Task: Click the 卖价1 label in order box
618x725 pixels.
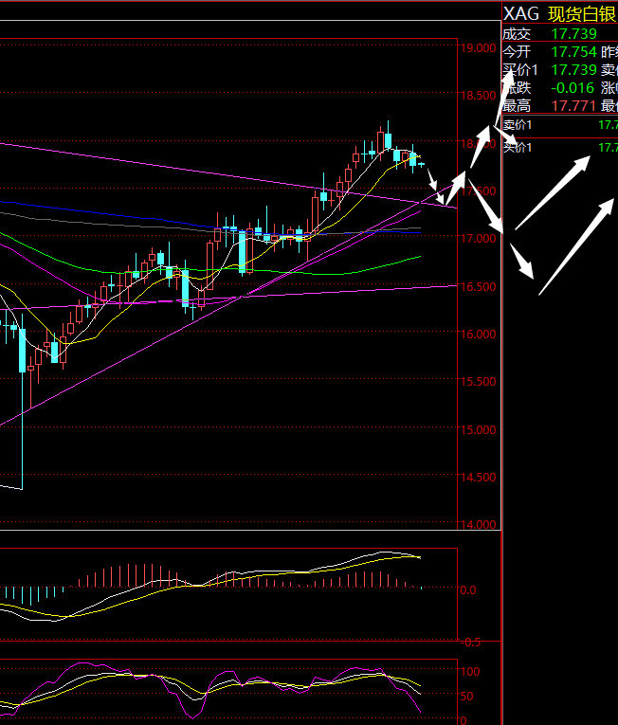Action: click(x=518, y=125)
